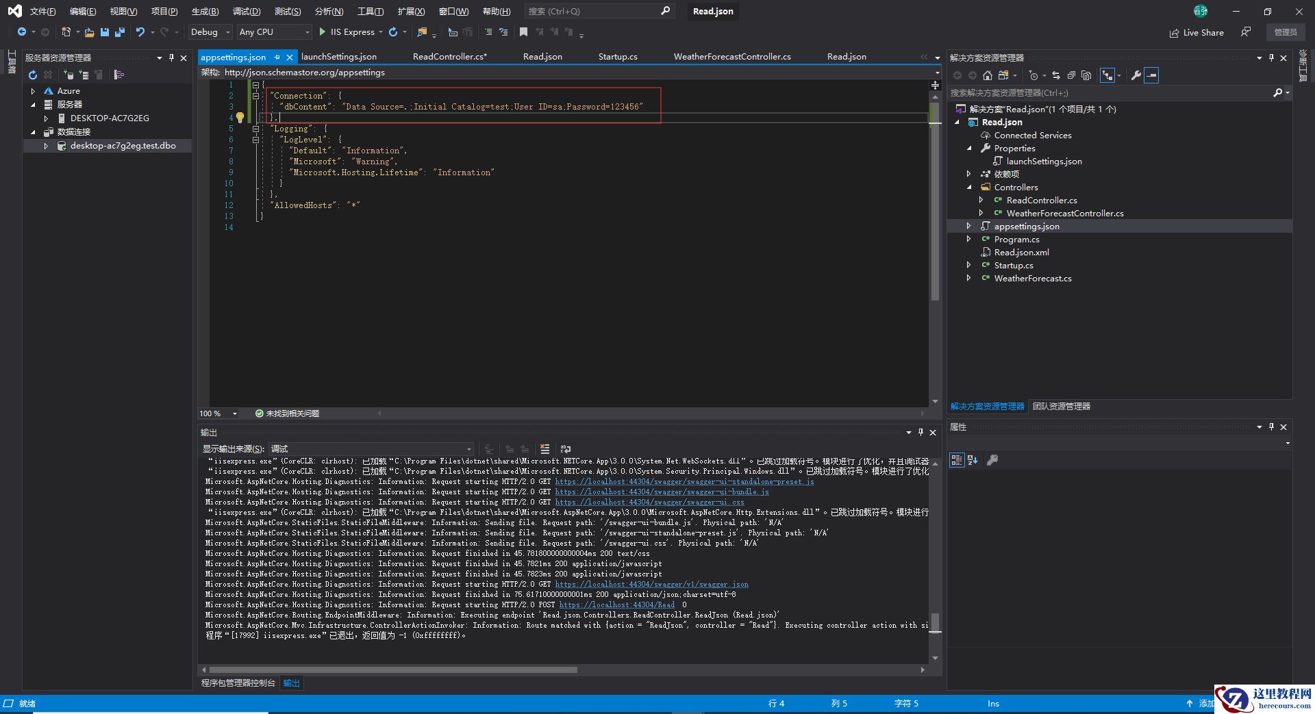Toggle word wrap in Output panel

[565, 449]
